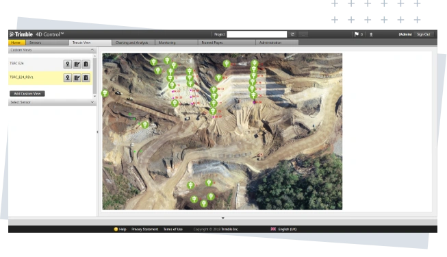Image resolution: width=447 pixels, height=257 pixels.
Task: Open the Trimble Inc. footer link
Action: (230, 229)
